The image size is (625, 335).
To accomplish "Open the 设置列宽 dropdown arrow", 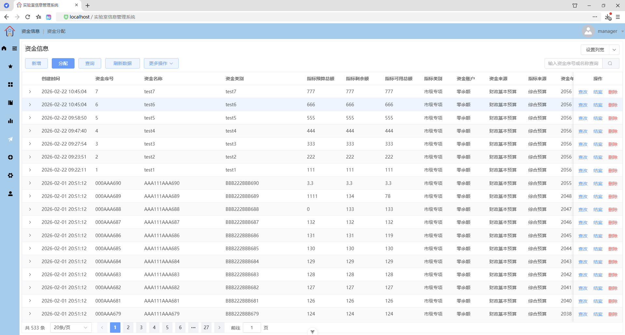I will [x=614, y=50].
